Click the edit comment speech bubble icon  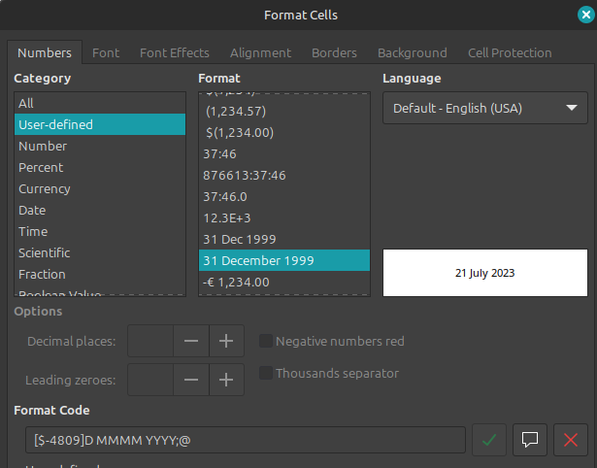(530, 440)
